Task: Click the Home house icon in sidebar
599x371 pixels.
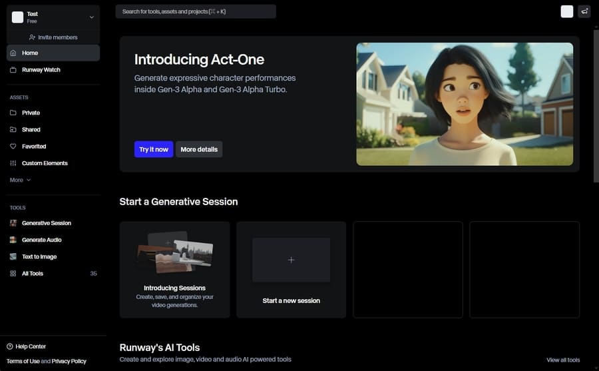Action: click(13, 53)
